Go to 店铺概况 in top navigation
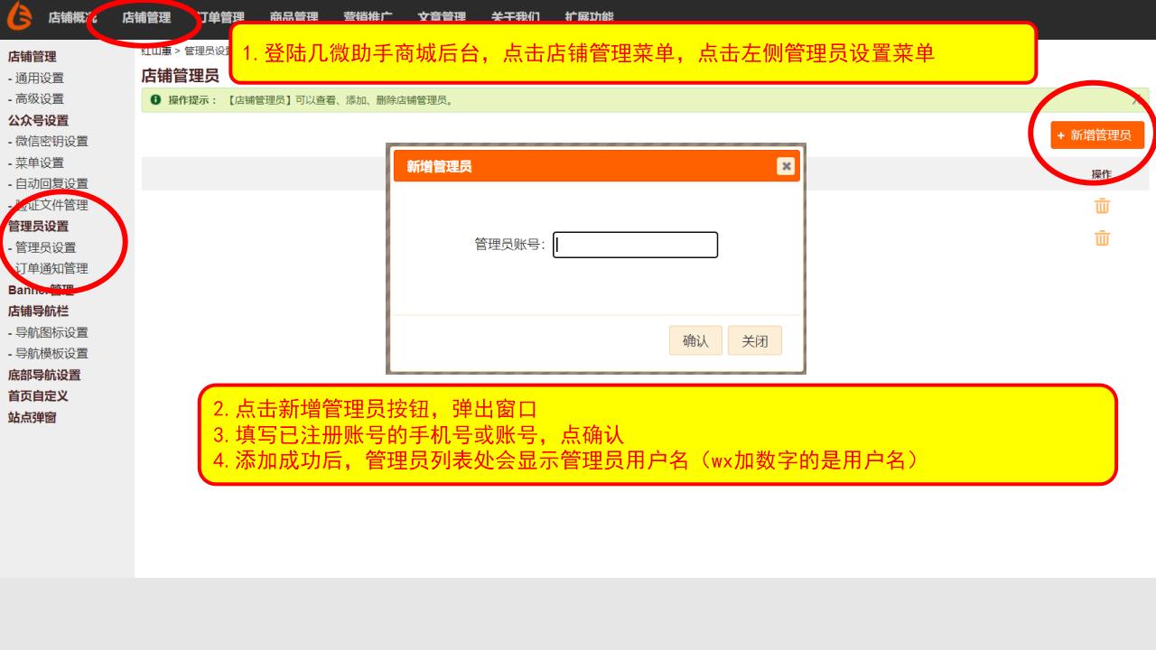Screen dimensions: 1156x650 pyautogui.click(x=72, y=17)
